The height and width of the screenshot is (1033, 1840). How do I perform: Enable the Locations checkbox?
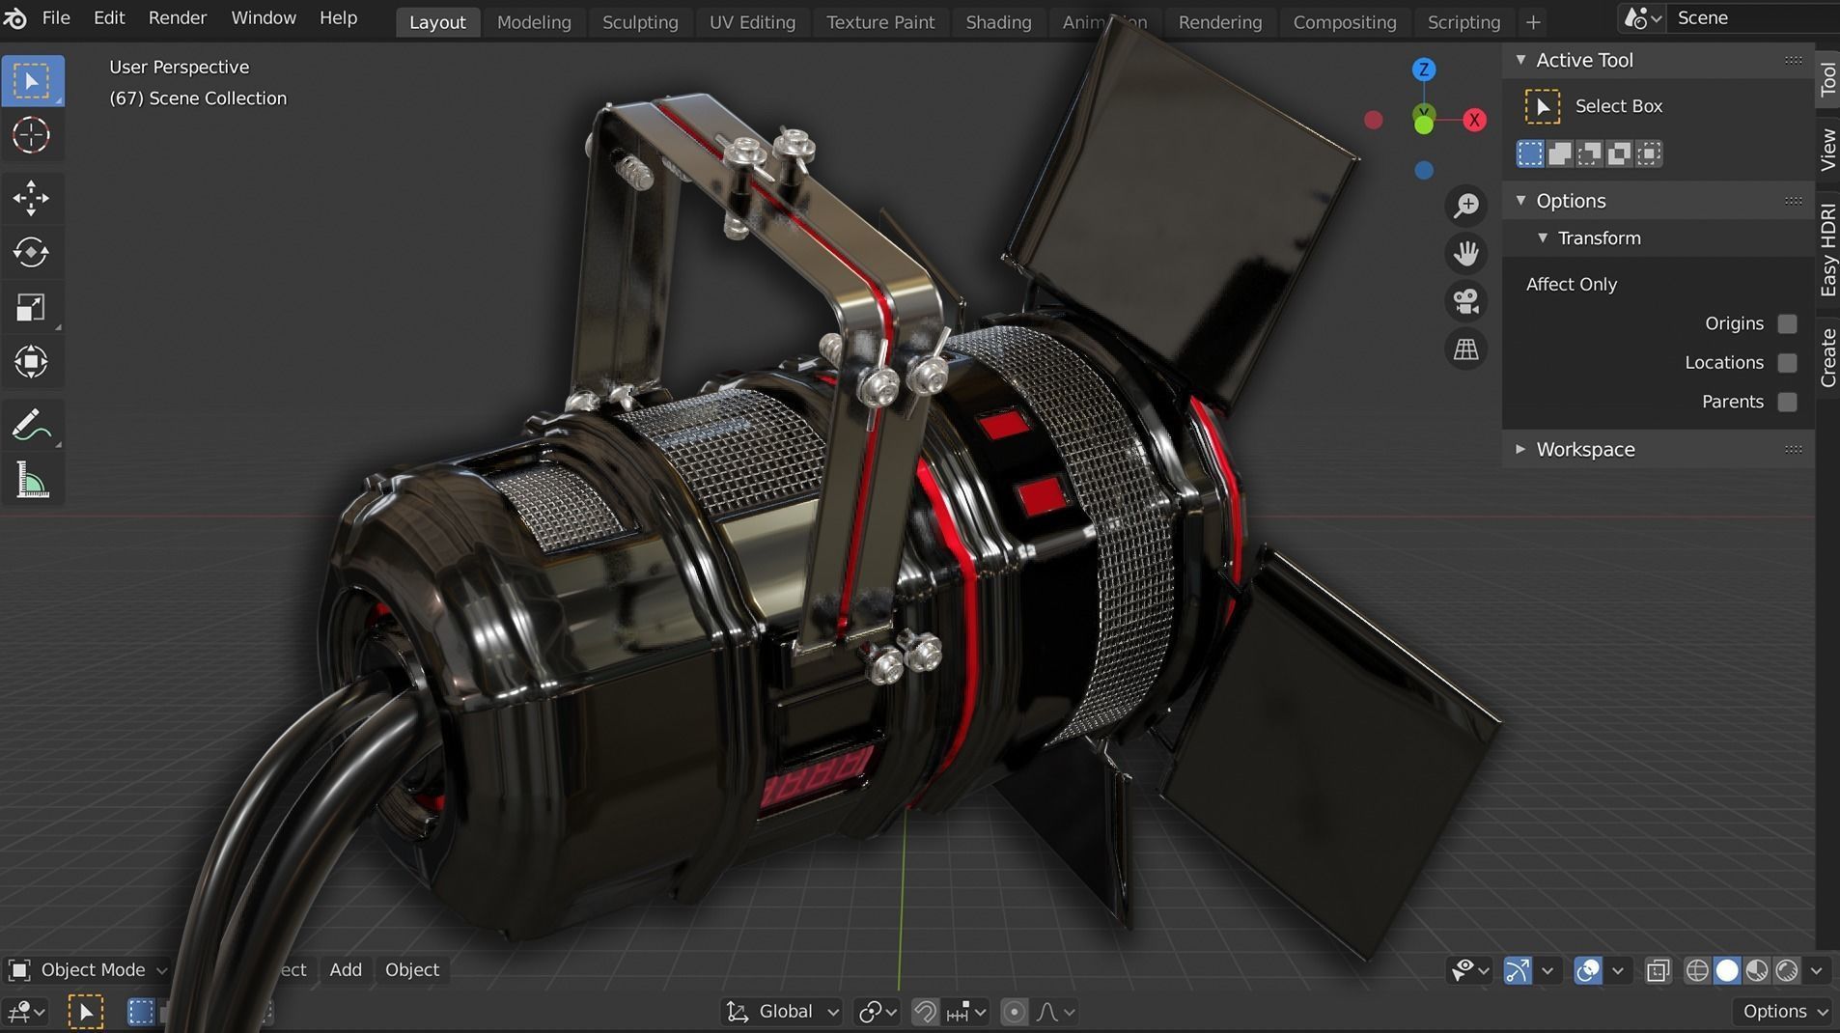1788,362
